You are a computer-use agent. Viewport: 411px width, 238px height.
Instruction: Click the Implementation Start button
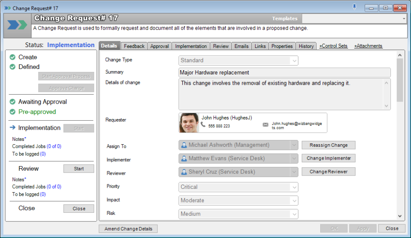[x=79, y=128]
